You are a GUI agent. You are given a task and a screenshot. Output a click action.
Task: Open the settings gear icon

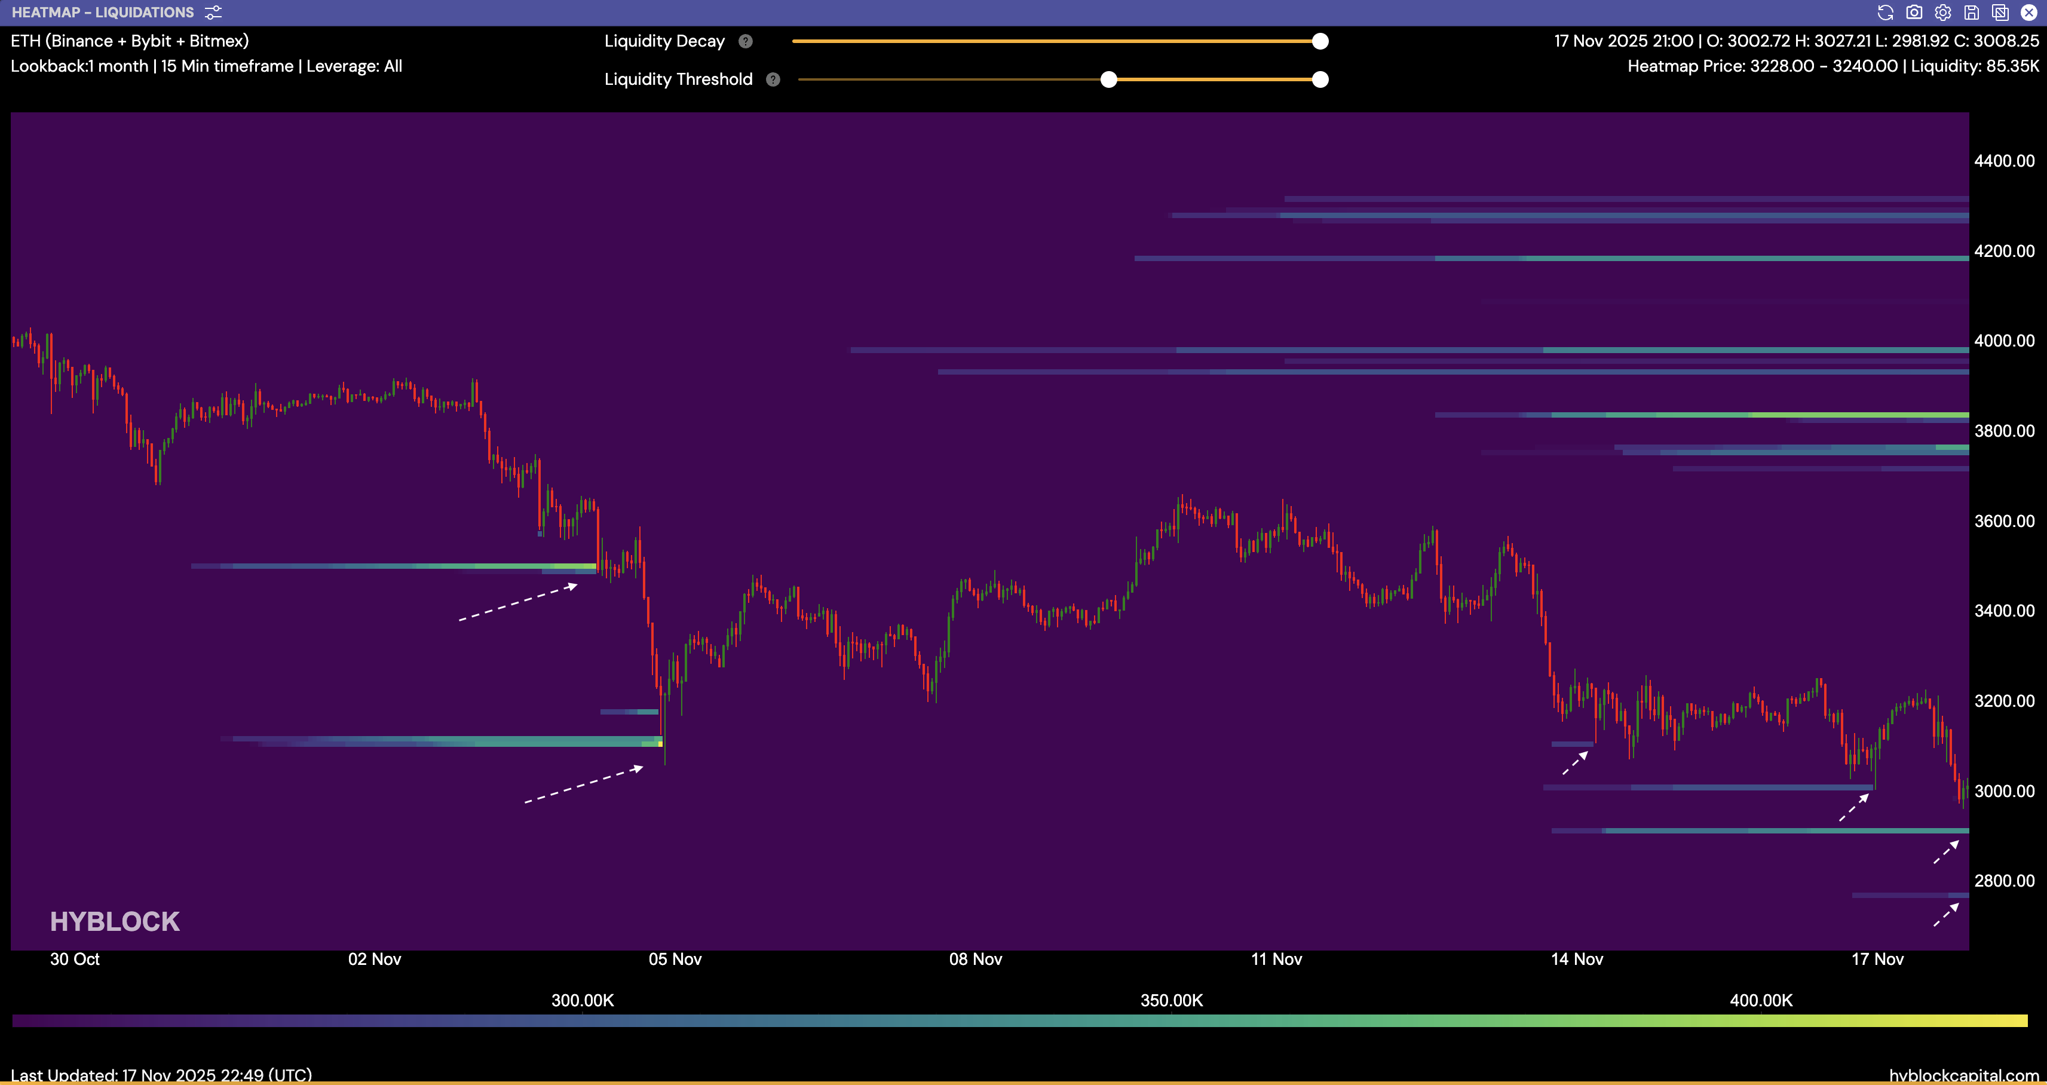point(1943,13)
